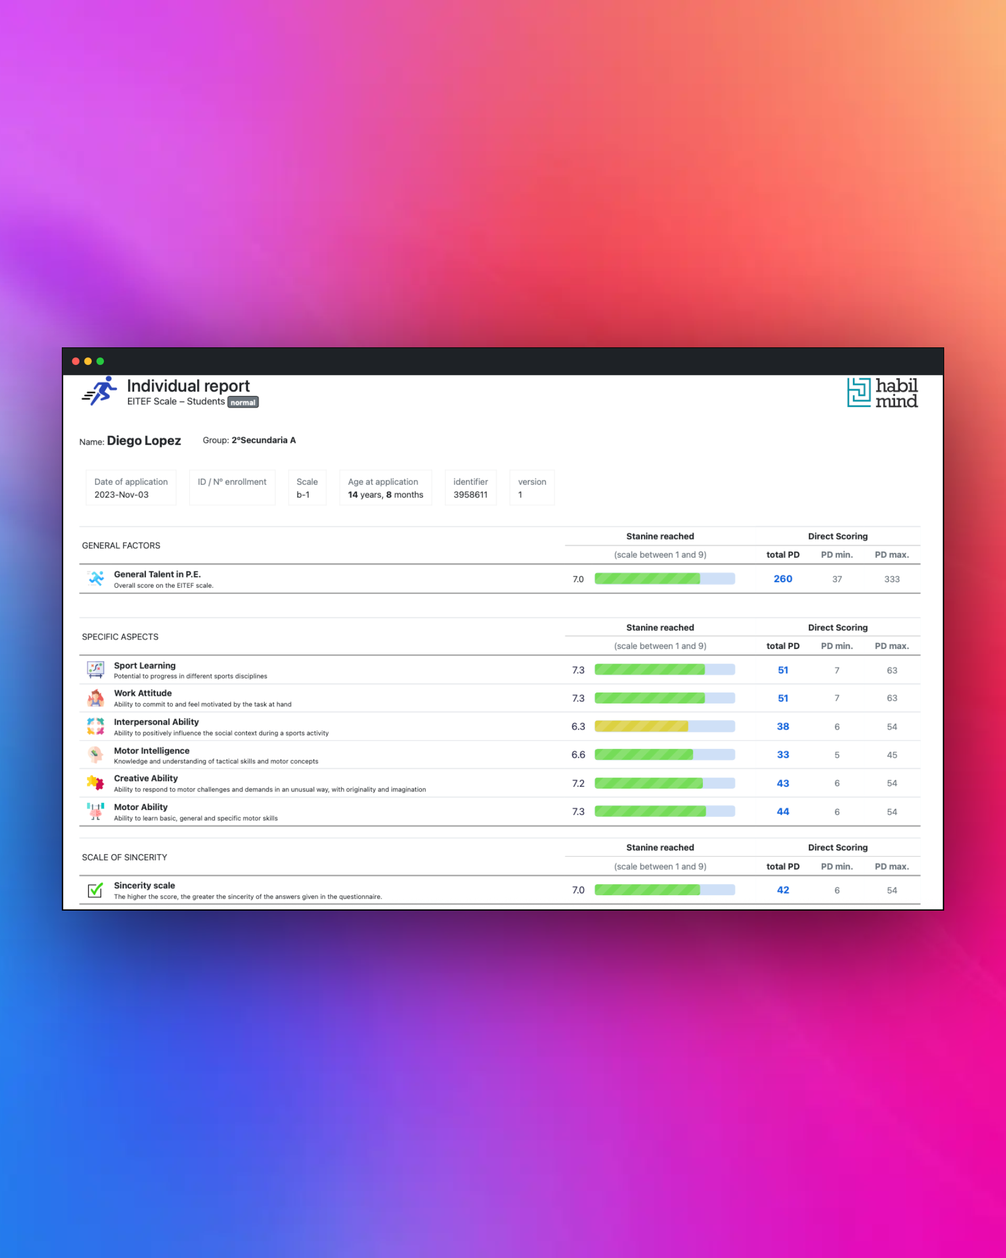Click the Date of application field
The height and width of the screenshot is (1258, 1006).
131,488
